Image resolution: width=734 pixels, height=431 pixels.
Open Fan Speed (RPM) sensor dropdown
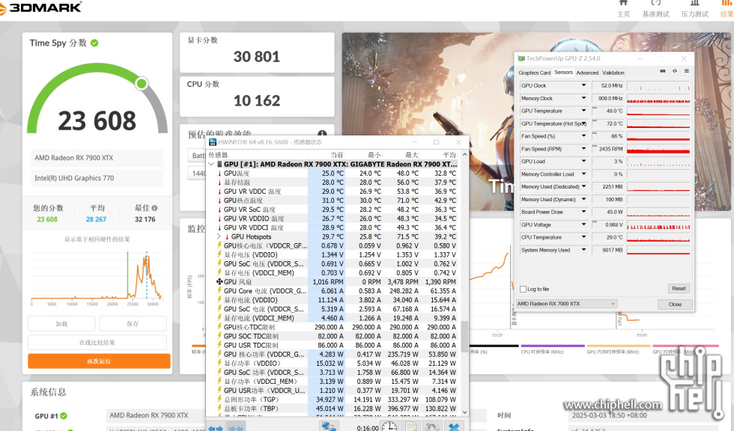583,149
